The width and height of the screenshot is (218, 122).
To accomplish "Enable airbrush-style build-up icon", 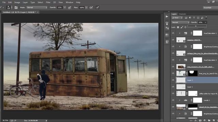I will (x=91, y=7).
